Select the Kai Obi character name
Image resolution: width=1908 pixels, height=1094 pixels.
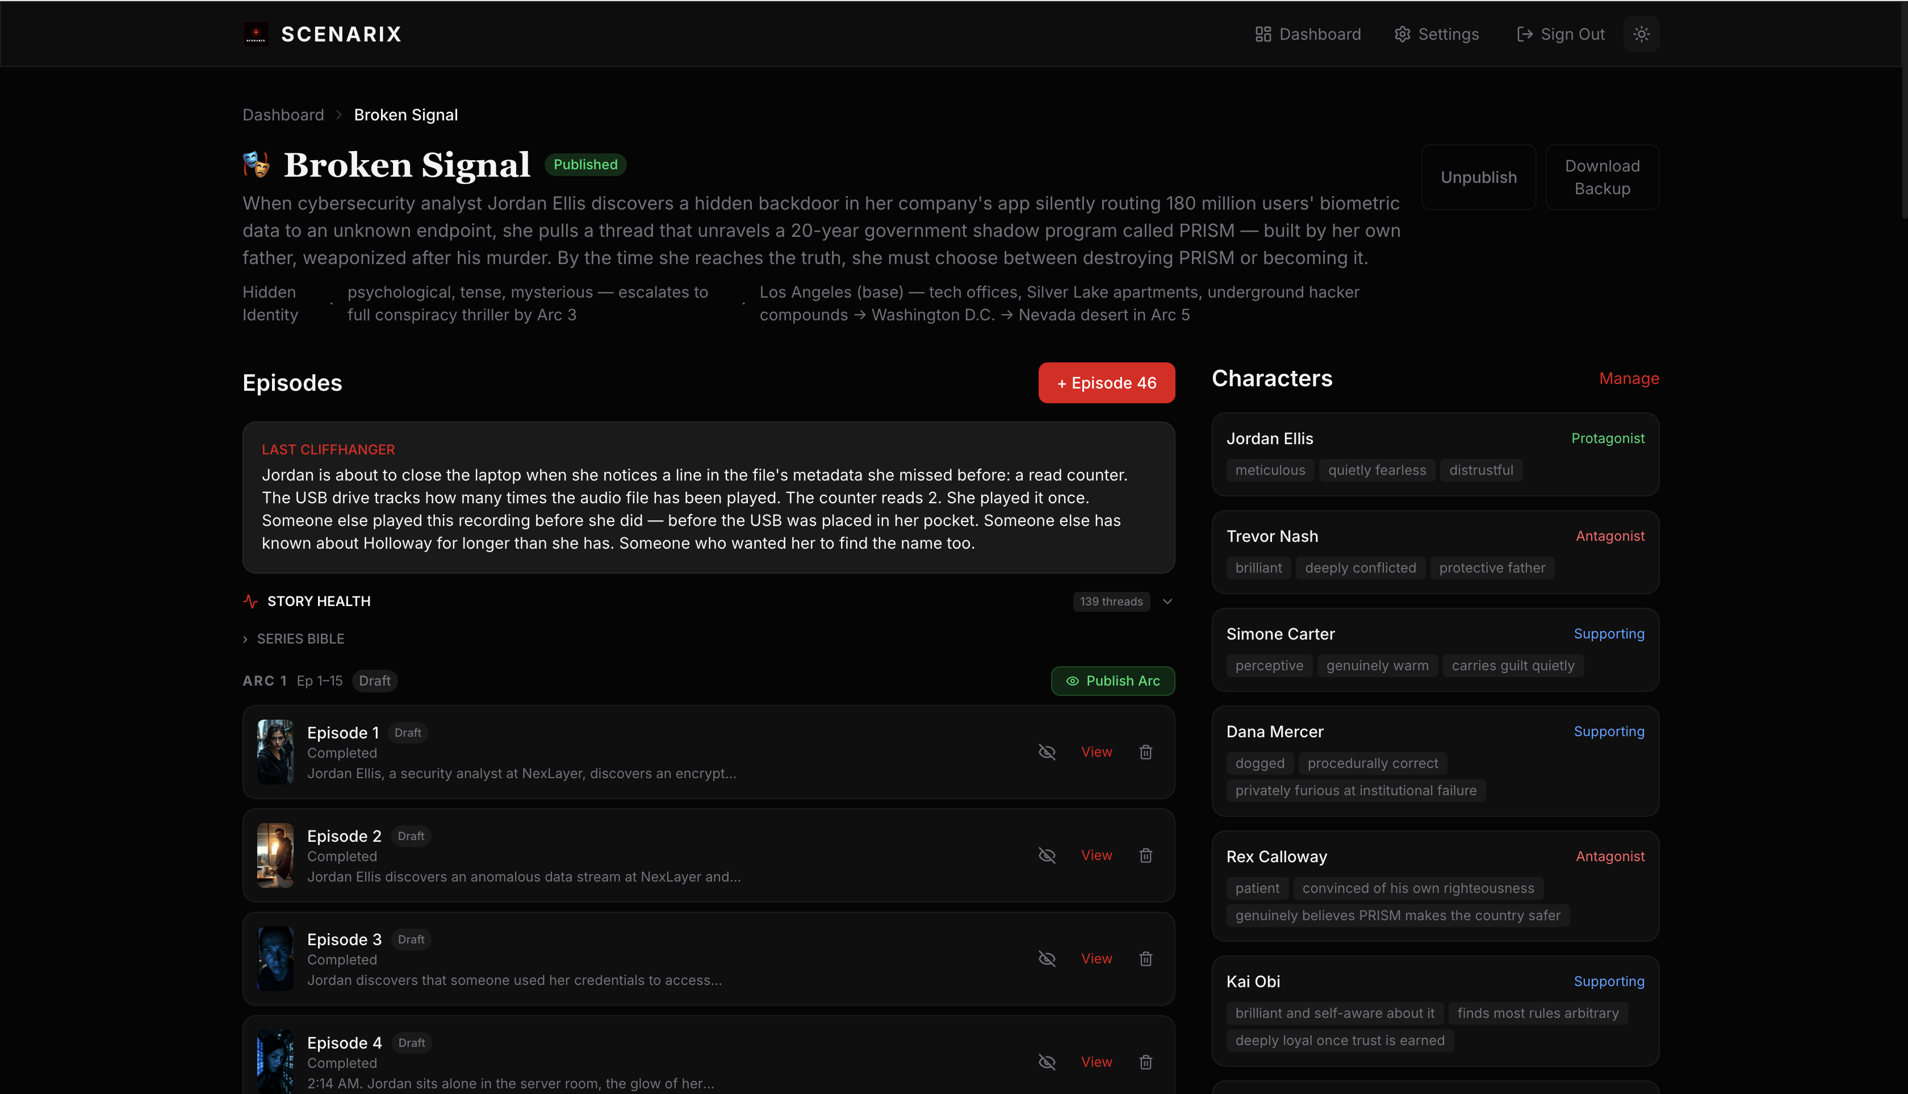click(x=1253, y=982)
